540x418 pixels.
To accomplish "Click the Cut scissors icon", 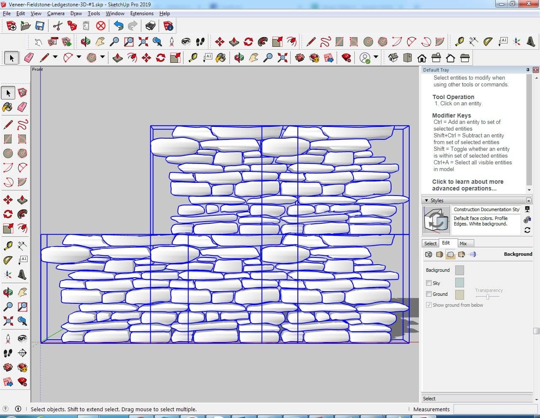I will 58,26.
